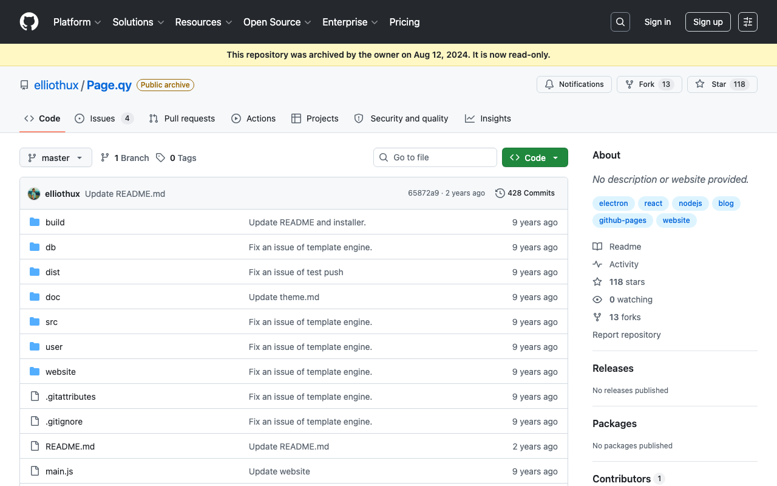The height and width of the screenshot is (486, 777).
Task: Open the elliothux avatar image
Action: pos(34,193)
